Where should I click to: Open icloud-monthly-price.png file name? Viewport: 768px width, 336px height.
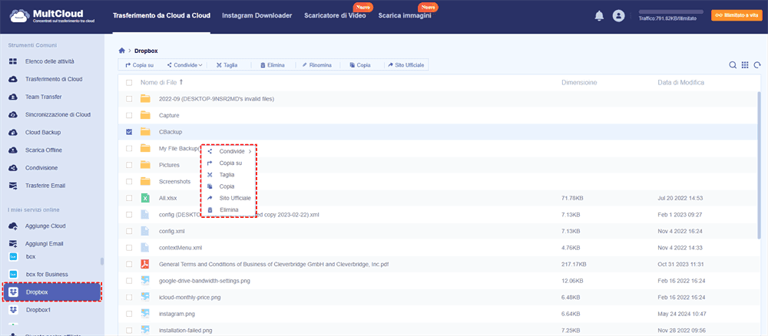click(x=190, y=298)
